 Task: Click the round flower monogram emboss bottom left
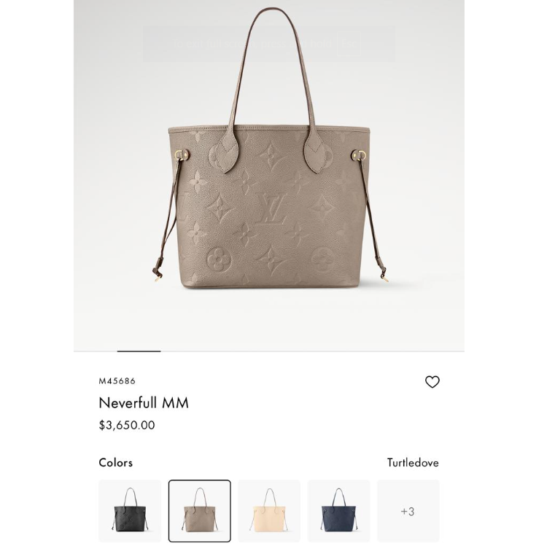(220, 259)
